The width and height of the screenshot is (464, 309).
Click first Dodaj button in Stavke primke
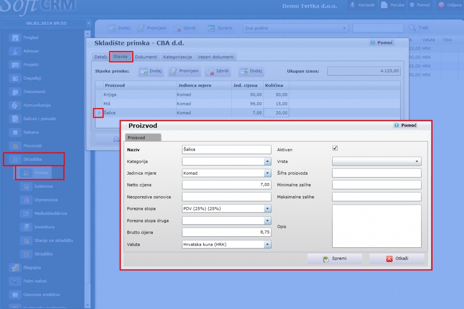pos(151,71)
